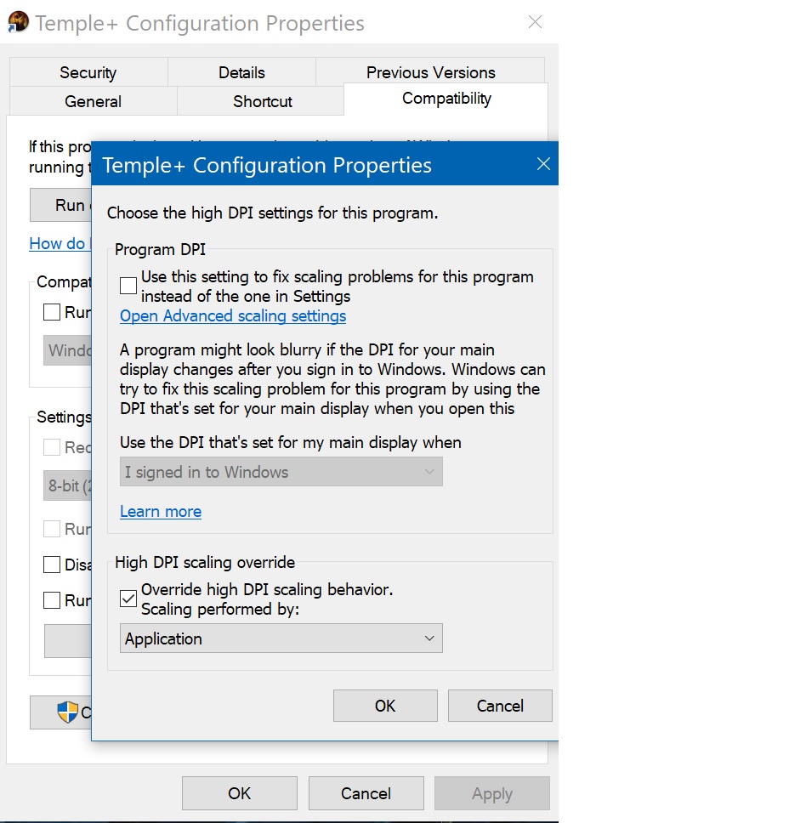Select the Shortcut tab
The height and width of the screenshot is (823, 806).
pyautogui.click(x=263, y=101)
